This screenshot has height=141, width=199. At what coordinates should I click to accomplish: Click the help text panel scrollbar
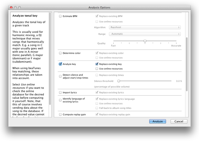(50, 58)
